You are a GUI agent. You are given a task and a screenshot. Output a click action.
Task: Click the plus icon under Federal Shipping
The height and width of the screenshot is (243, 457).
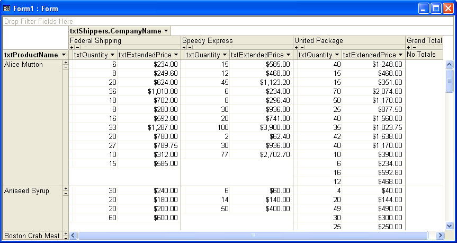[71, 48]
